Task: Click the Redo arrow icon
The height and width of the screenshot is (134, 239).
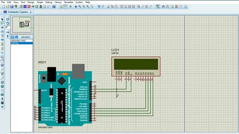Action: click(103, 7)
